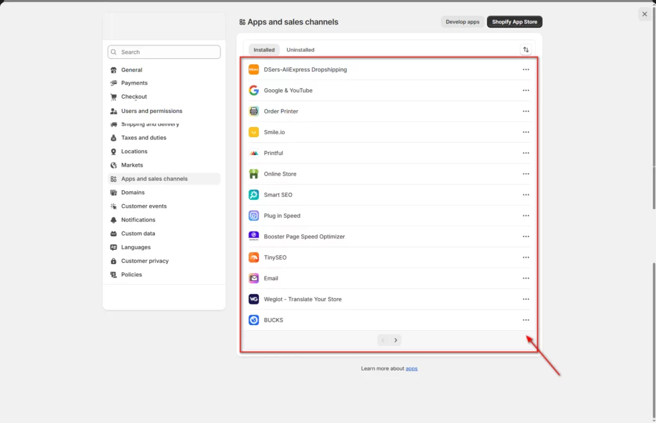
Task: Click the Smile.io app icon
Action: pyautogui.click(x=254, y=132)
